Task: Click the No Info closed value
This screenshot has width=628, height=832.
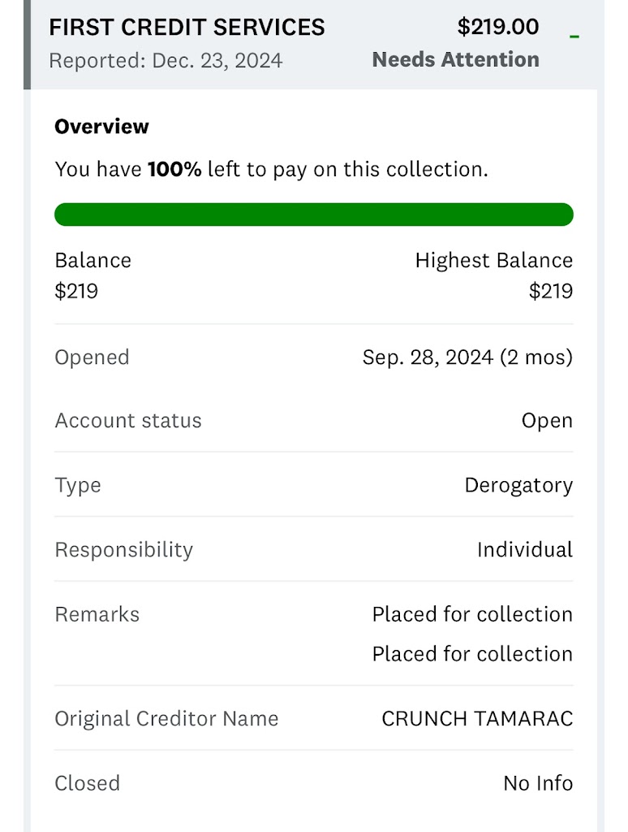Action: pyautogui.click(x=538, y=783)
